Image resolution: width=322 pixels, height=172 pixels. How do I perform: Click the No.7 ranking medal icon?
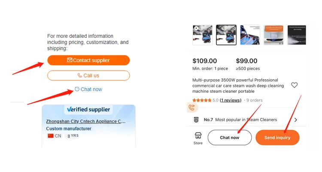[196, 120]
